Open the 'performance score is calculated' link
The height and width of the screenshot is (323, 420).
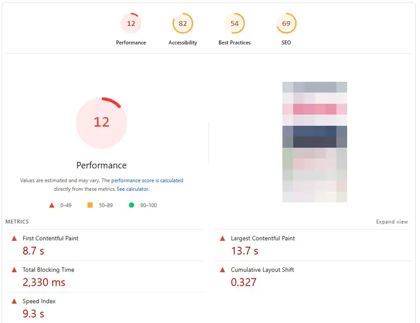click(147, 180)
